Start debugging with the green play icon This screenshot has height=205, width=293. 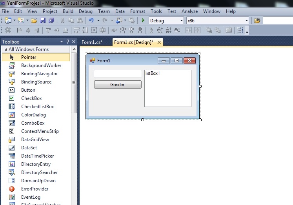coord(143,20)
